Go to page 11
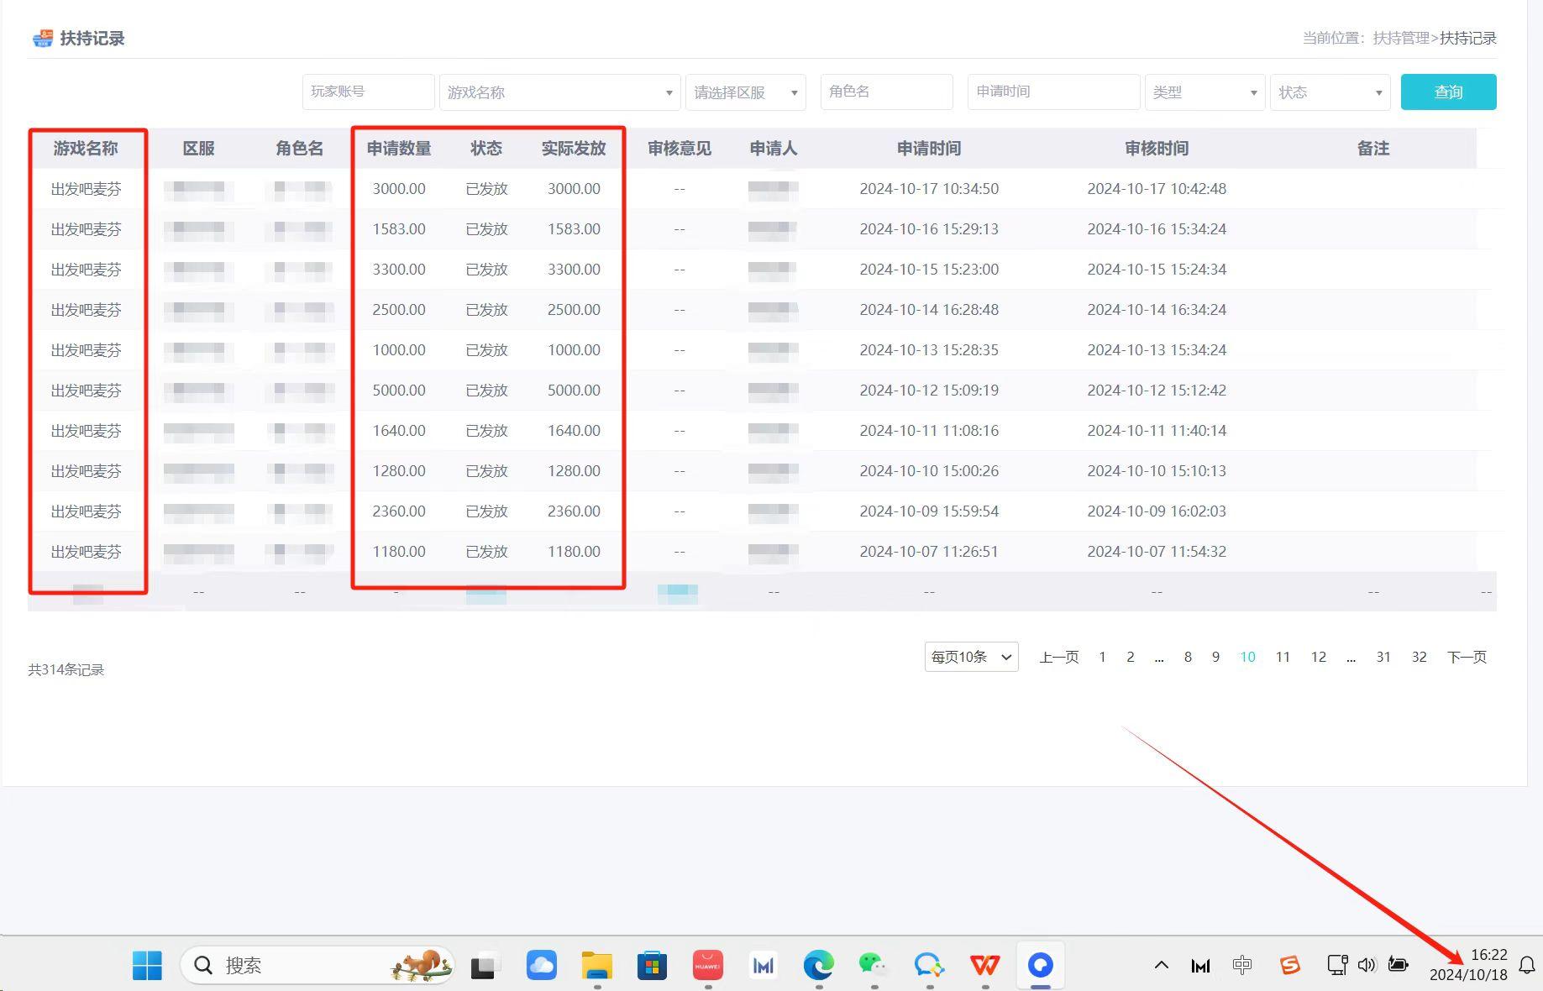The width and height of the screenshot is (1543, 991). pos(1283,657)
